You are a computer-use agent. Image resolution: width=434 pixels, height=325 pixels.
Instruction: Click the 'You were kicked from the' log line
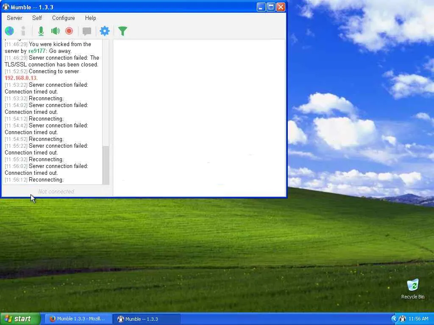(48, 44)
